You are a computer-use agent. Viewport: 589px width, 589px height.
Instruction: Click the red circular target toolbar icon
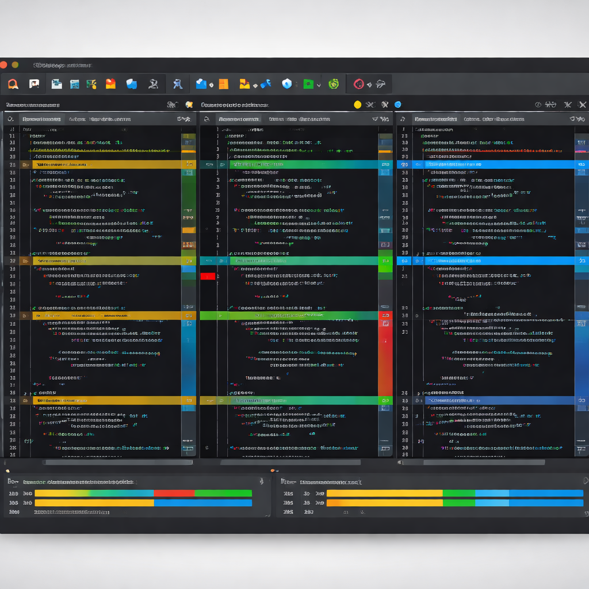(358, 84)
